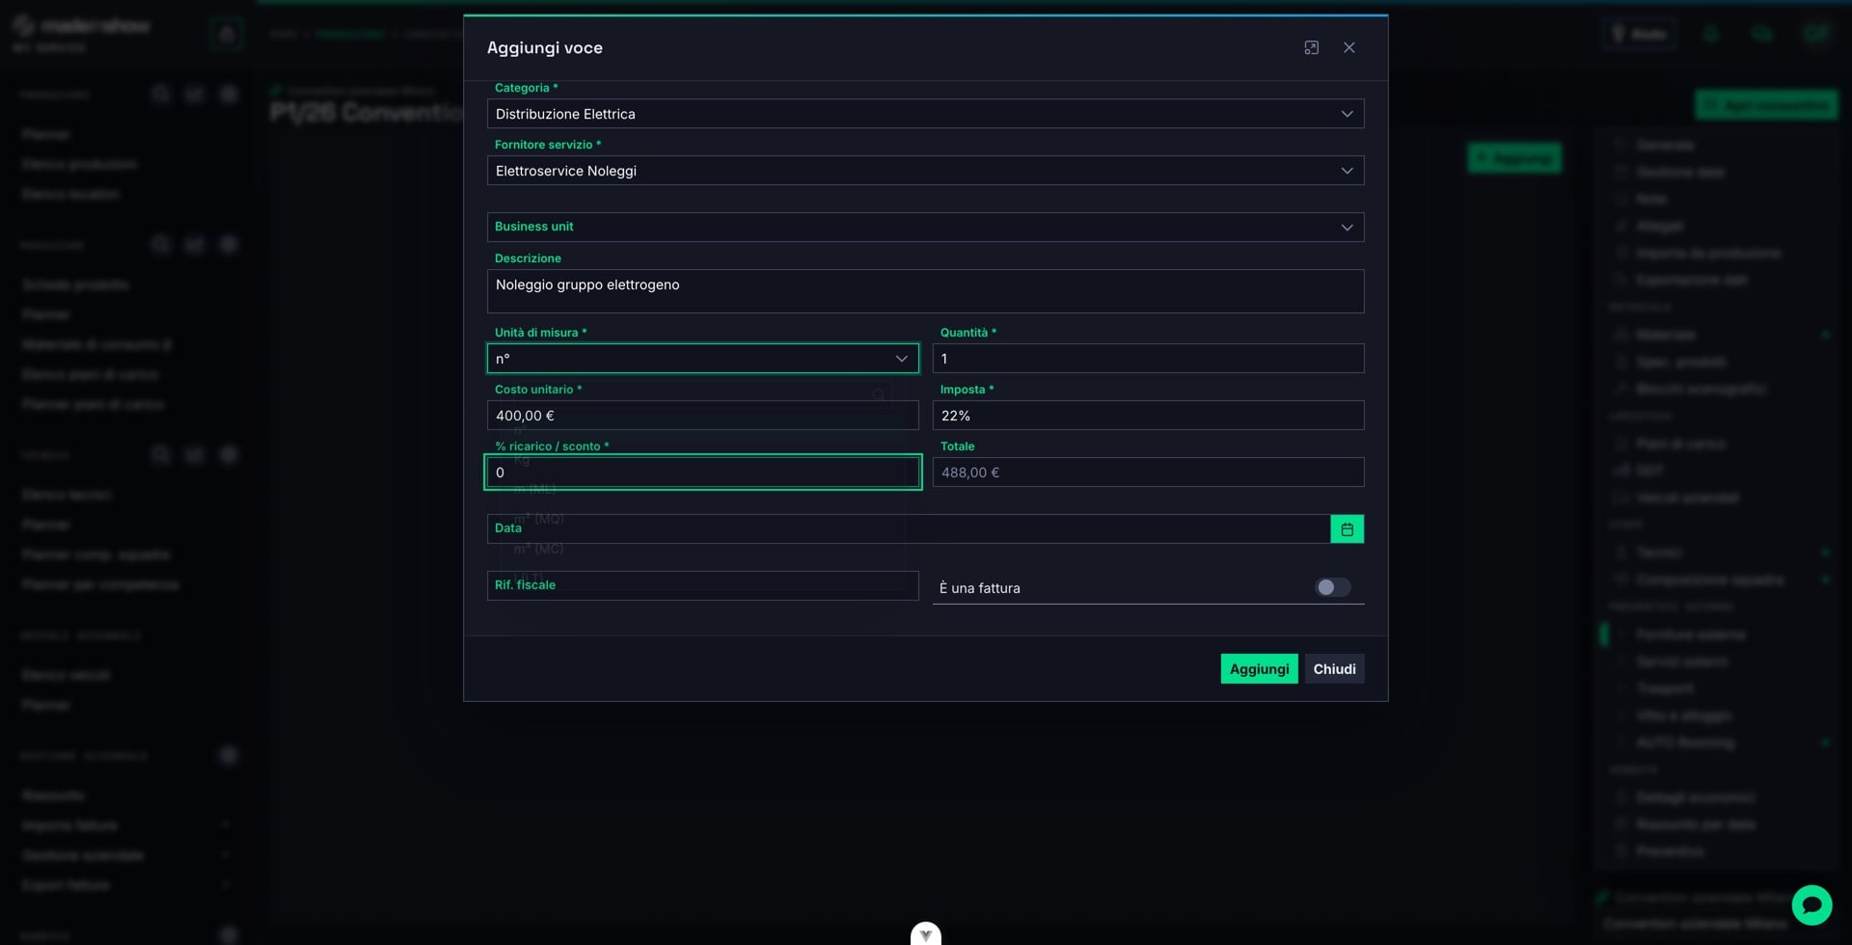Focus the Descrizione text field
Screen dimensions: 1852x945
(925, 291)
